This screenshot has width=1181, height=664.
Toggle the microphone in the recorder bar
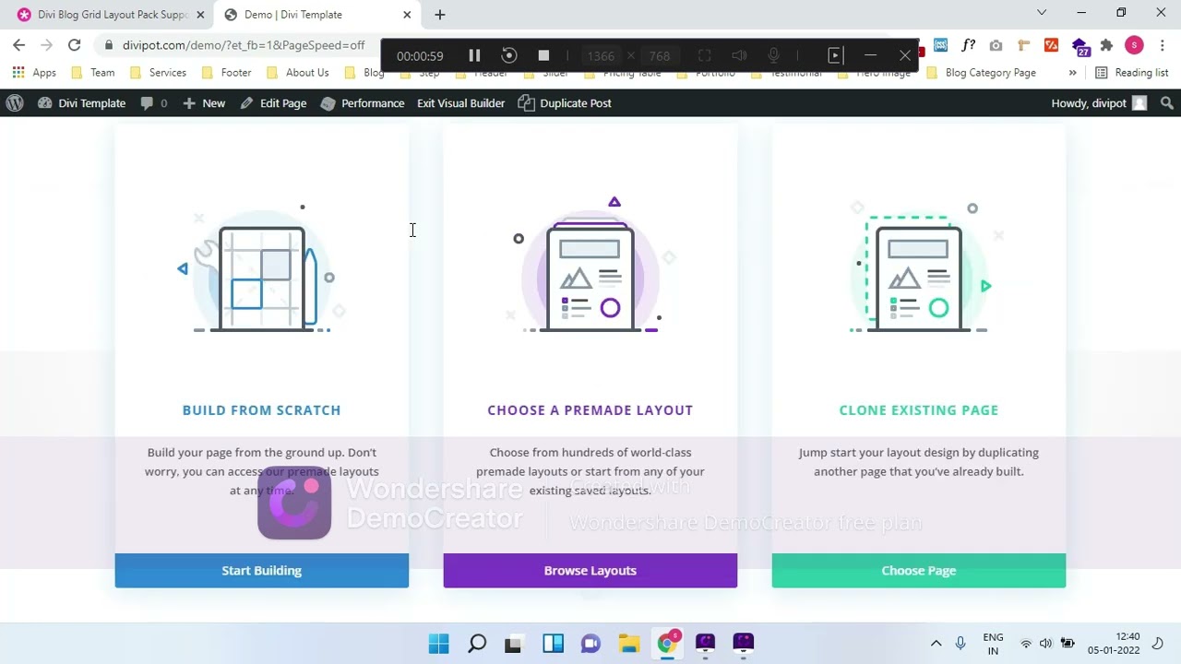(773, 55)
